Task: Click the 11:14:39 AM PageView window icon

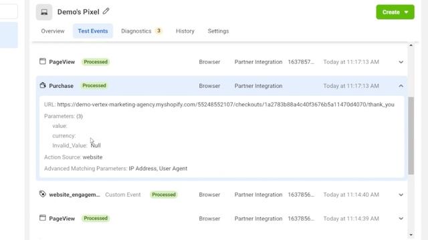Action: (43, 218)
